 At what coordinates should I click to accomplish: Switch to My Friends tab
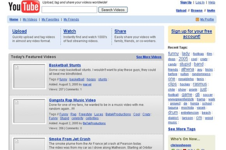[x=71, y=19]
